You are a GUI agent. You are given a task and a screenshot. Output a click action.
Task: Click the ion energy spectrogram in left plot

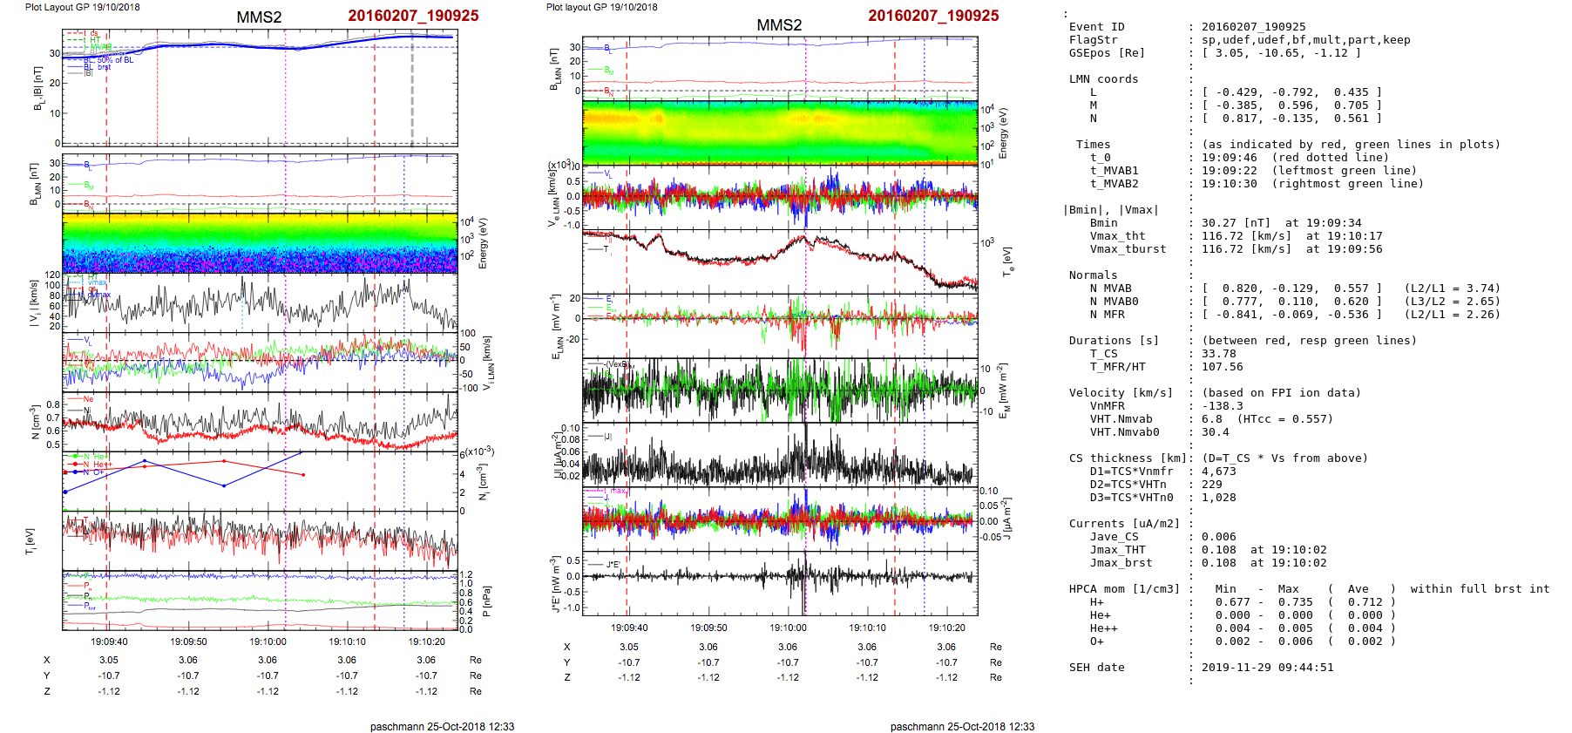point(260,242)
